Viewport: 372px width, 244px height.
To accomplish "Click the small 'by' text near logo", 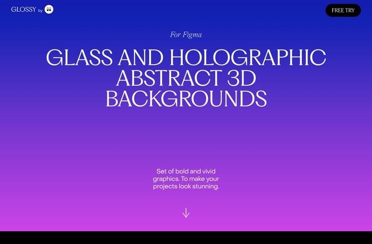I will click(x=40, y=11).
